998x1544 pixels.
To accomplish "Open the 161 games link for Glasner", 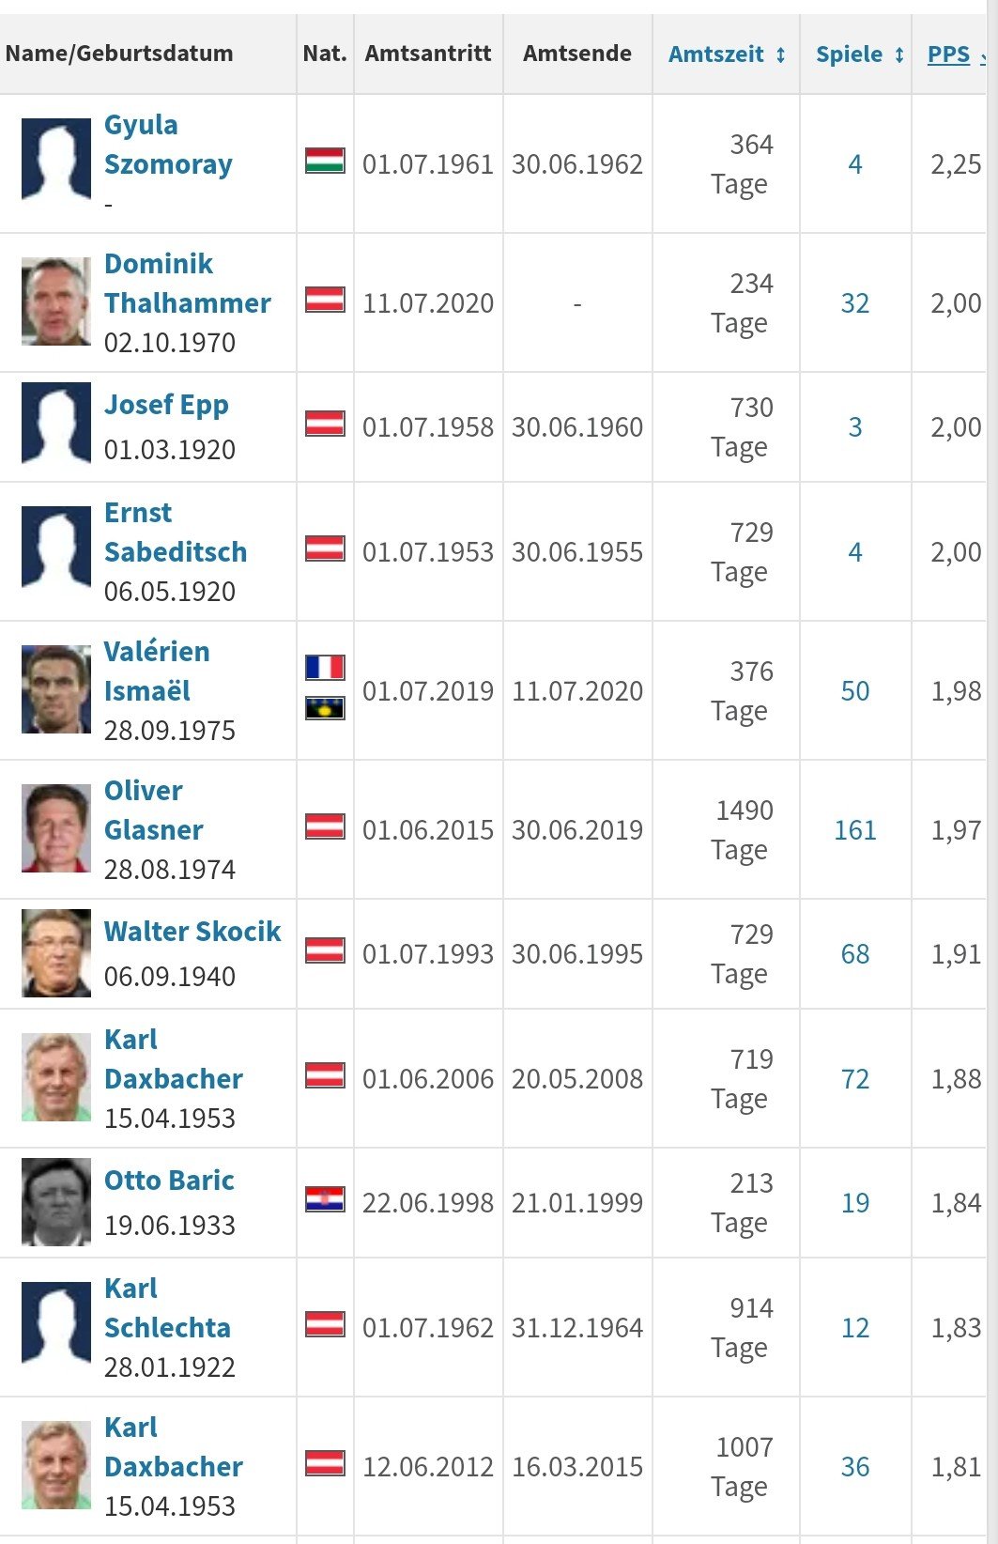I will pos(855,830).
